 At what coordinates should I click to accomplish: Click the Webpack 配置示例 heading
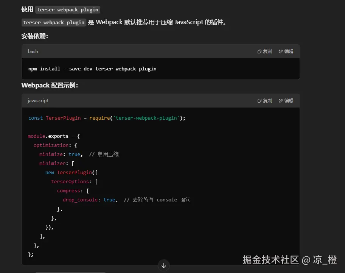tap(50, 86)
